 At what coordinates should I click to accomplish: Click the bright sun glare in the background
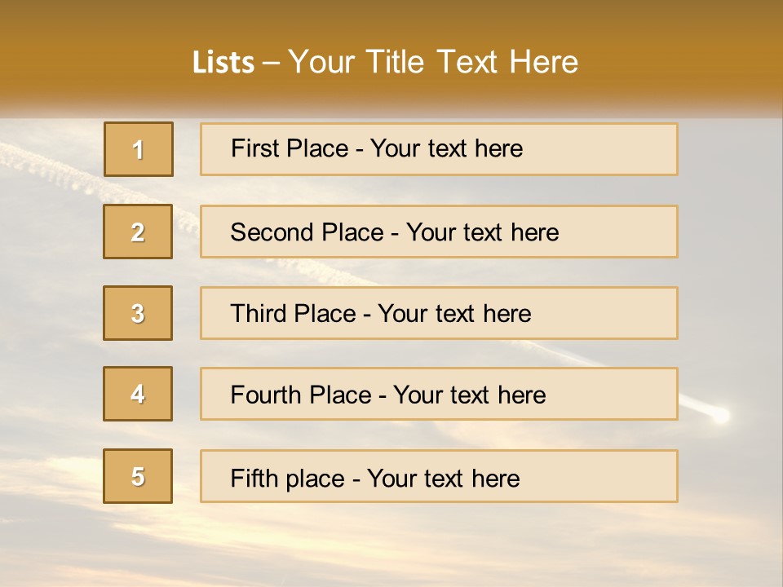[719, 415]
